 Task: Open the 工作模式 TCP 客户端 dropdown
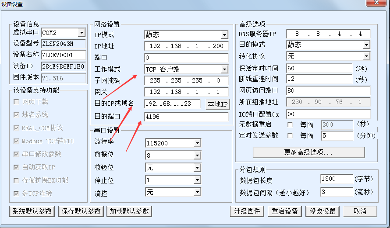tap(224, 69)
